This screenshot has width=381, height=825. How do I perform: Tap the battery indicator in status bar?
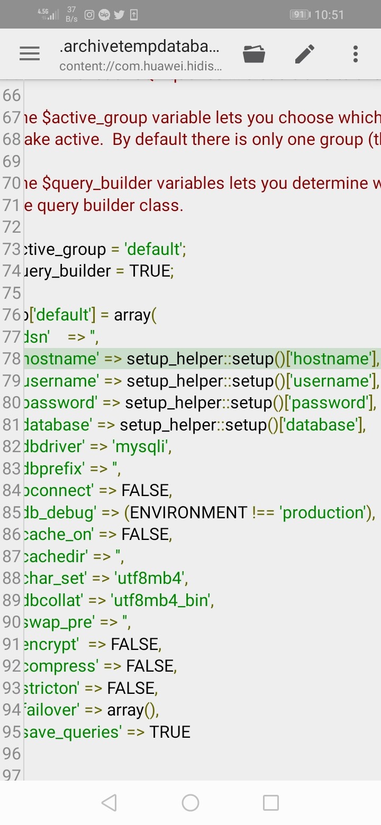[x=301, y=15]
